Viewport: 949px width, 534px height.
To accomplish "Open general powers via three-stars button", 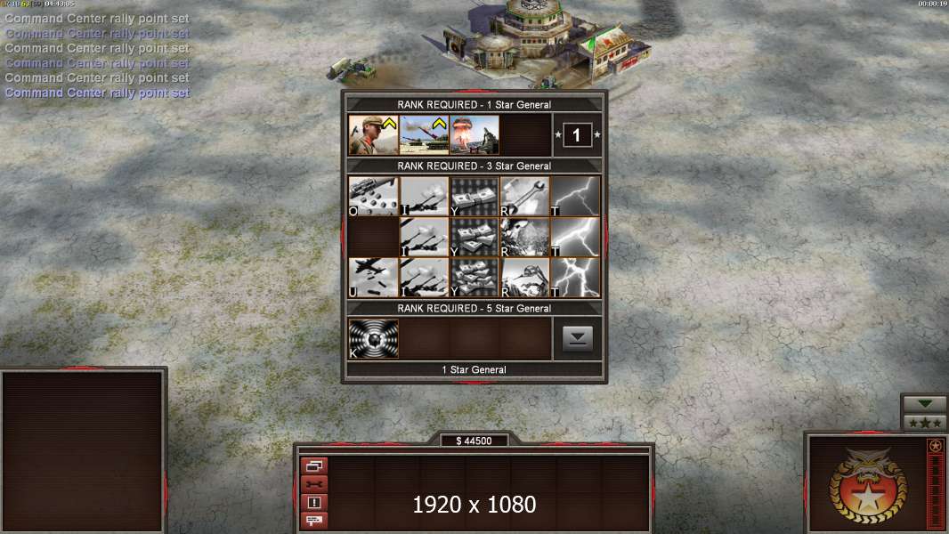I will (924, 423).
